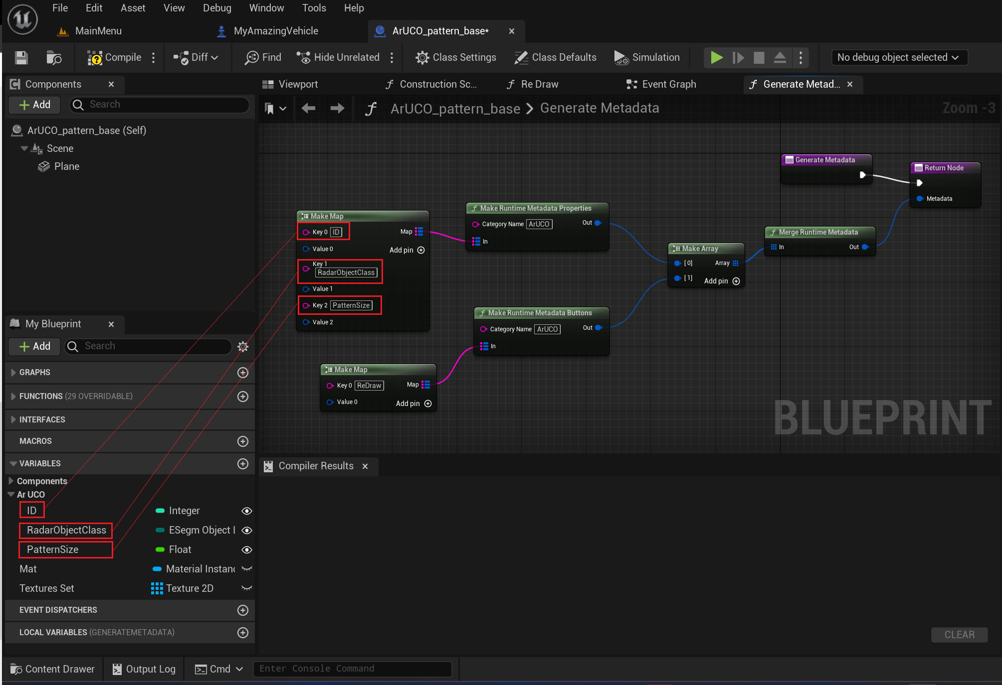
Task: Compile the blueprint
Action: pos(115,58)
